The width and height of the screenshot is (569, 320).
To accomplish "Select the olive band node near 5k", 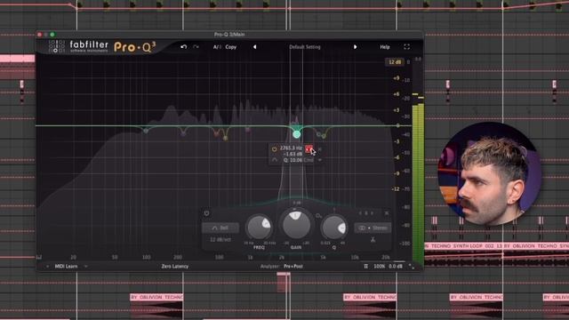I will point(324,136).
